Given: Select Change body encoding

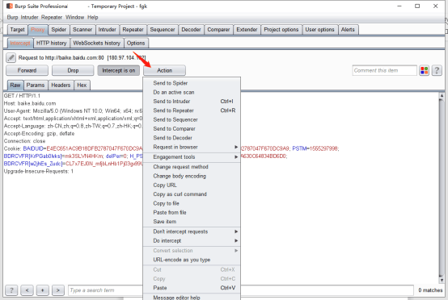Looking at the screenshot, I should pos(192,176).
